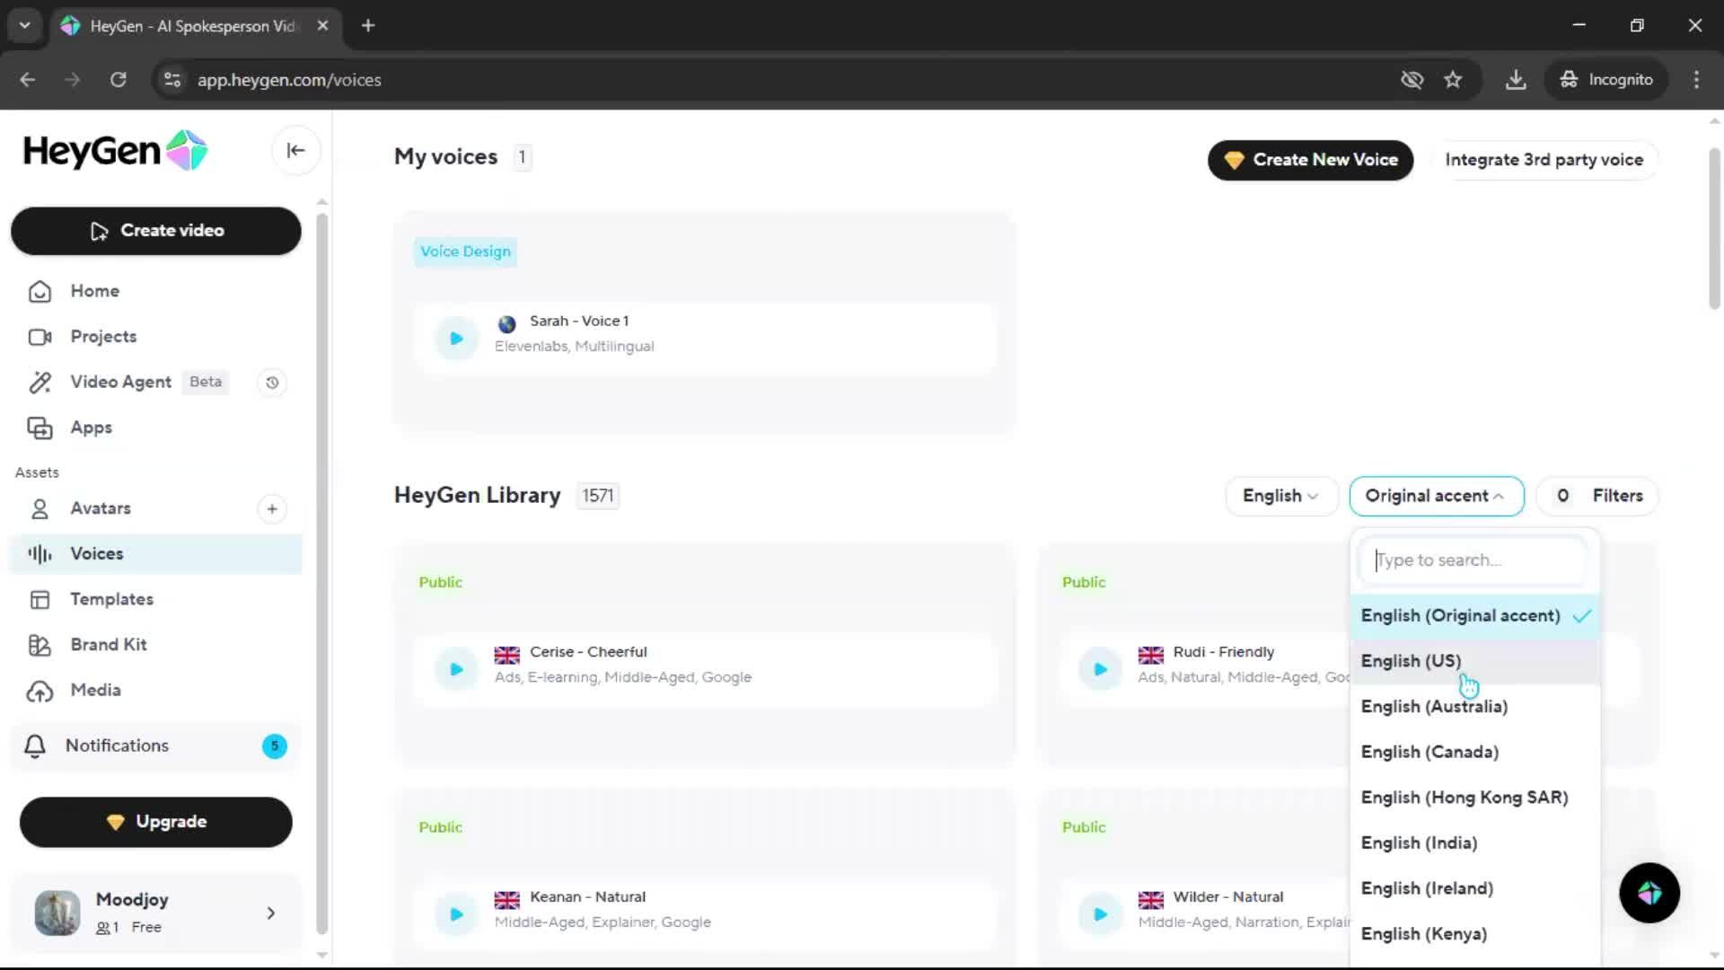Collapse the sidebar with arrow icon
The height and width of the screenshot is (970, 1724).
295,151
